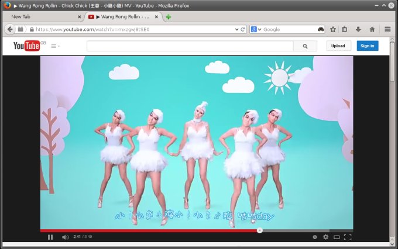Screen dimensions: 398x249
Task: Click the 2:41 elapsed time display
Action: pyautogui.click(x=77, y=237)
